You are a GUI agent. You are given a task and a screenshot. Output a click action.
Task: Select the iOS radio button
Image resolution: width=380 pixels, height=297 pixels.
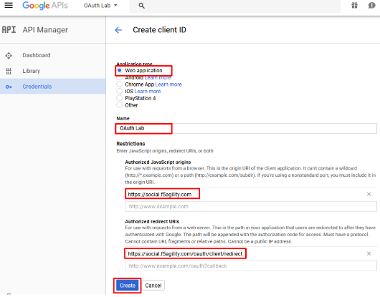point(119,91)
